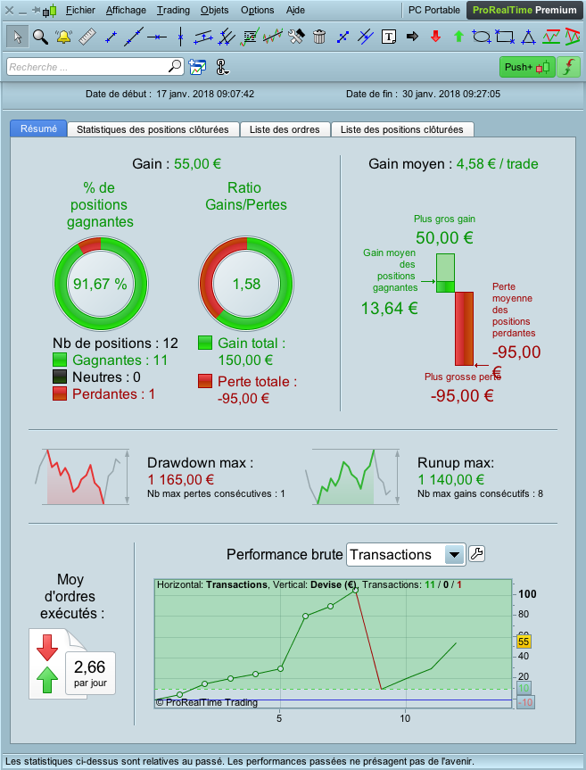The width and height of the screenshot is (586, 770).
Task: Open the hammer and wrench settings tool
Action: coord(296,37)
